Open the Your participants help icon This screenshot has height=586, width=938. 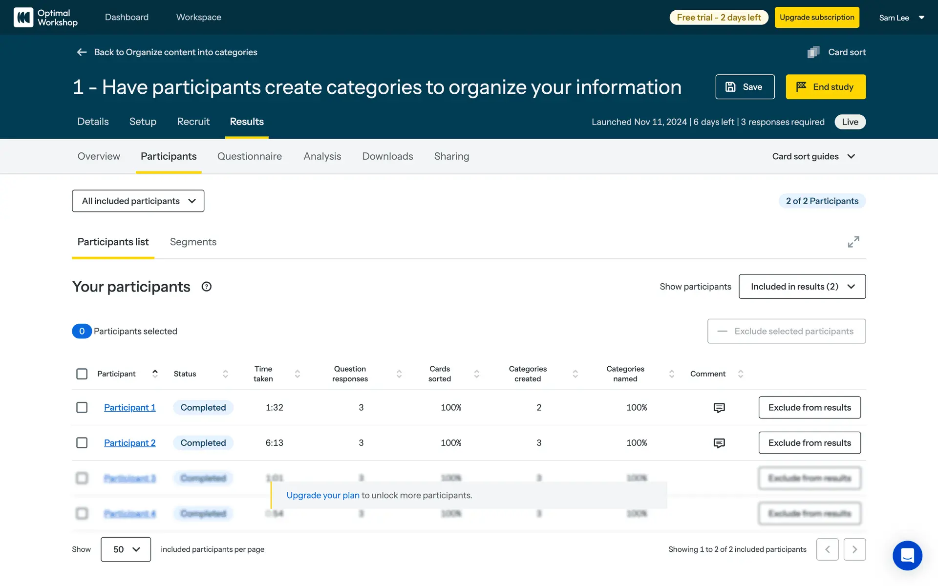point(206,287)
